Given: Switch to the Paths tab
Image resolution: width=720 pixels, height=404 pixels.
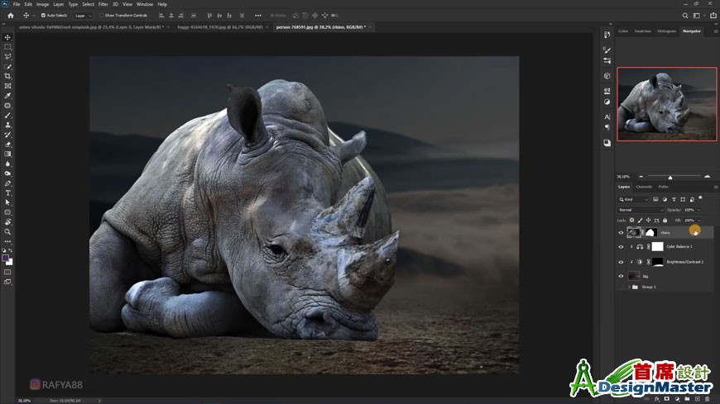Looking at the screenshot, I should (663, 187).
